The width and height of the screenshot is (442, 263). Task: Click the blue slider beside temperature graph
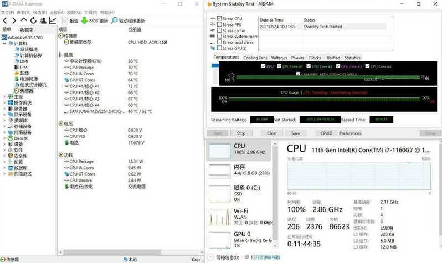tap(215, 65)
